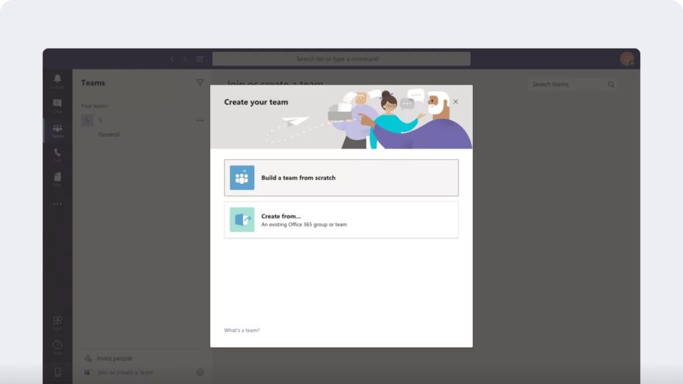Open the Apps store icon

(57, 323)
